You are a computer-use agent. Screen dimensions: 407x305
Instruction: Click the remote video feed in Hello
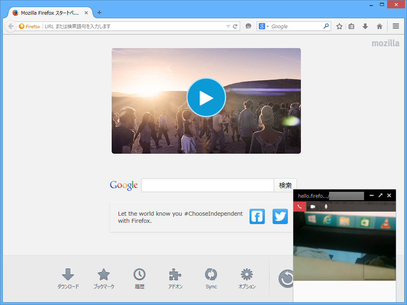pos(345,246)
